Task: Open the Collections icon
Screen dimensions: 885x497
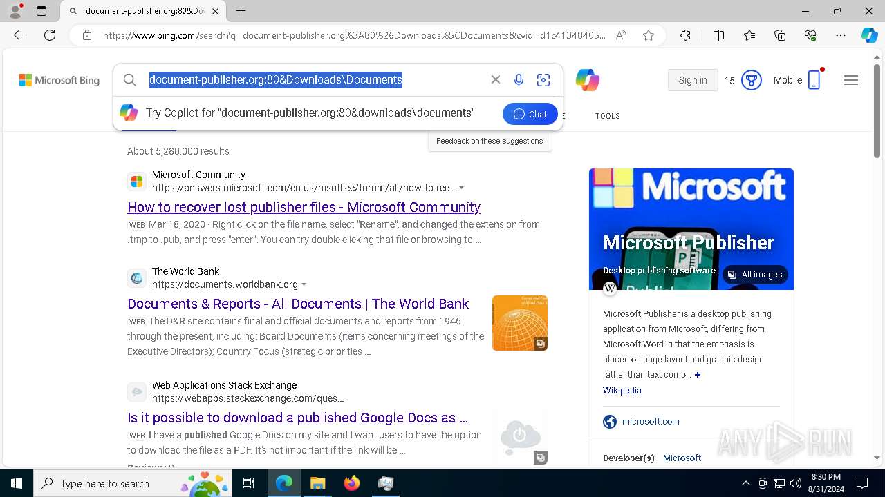Action: pyautogui.click(x=780, y=35)
